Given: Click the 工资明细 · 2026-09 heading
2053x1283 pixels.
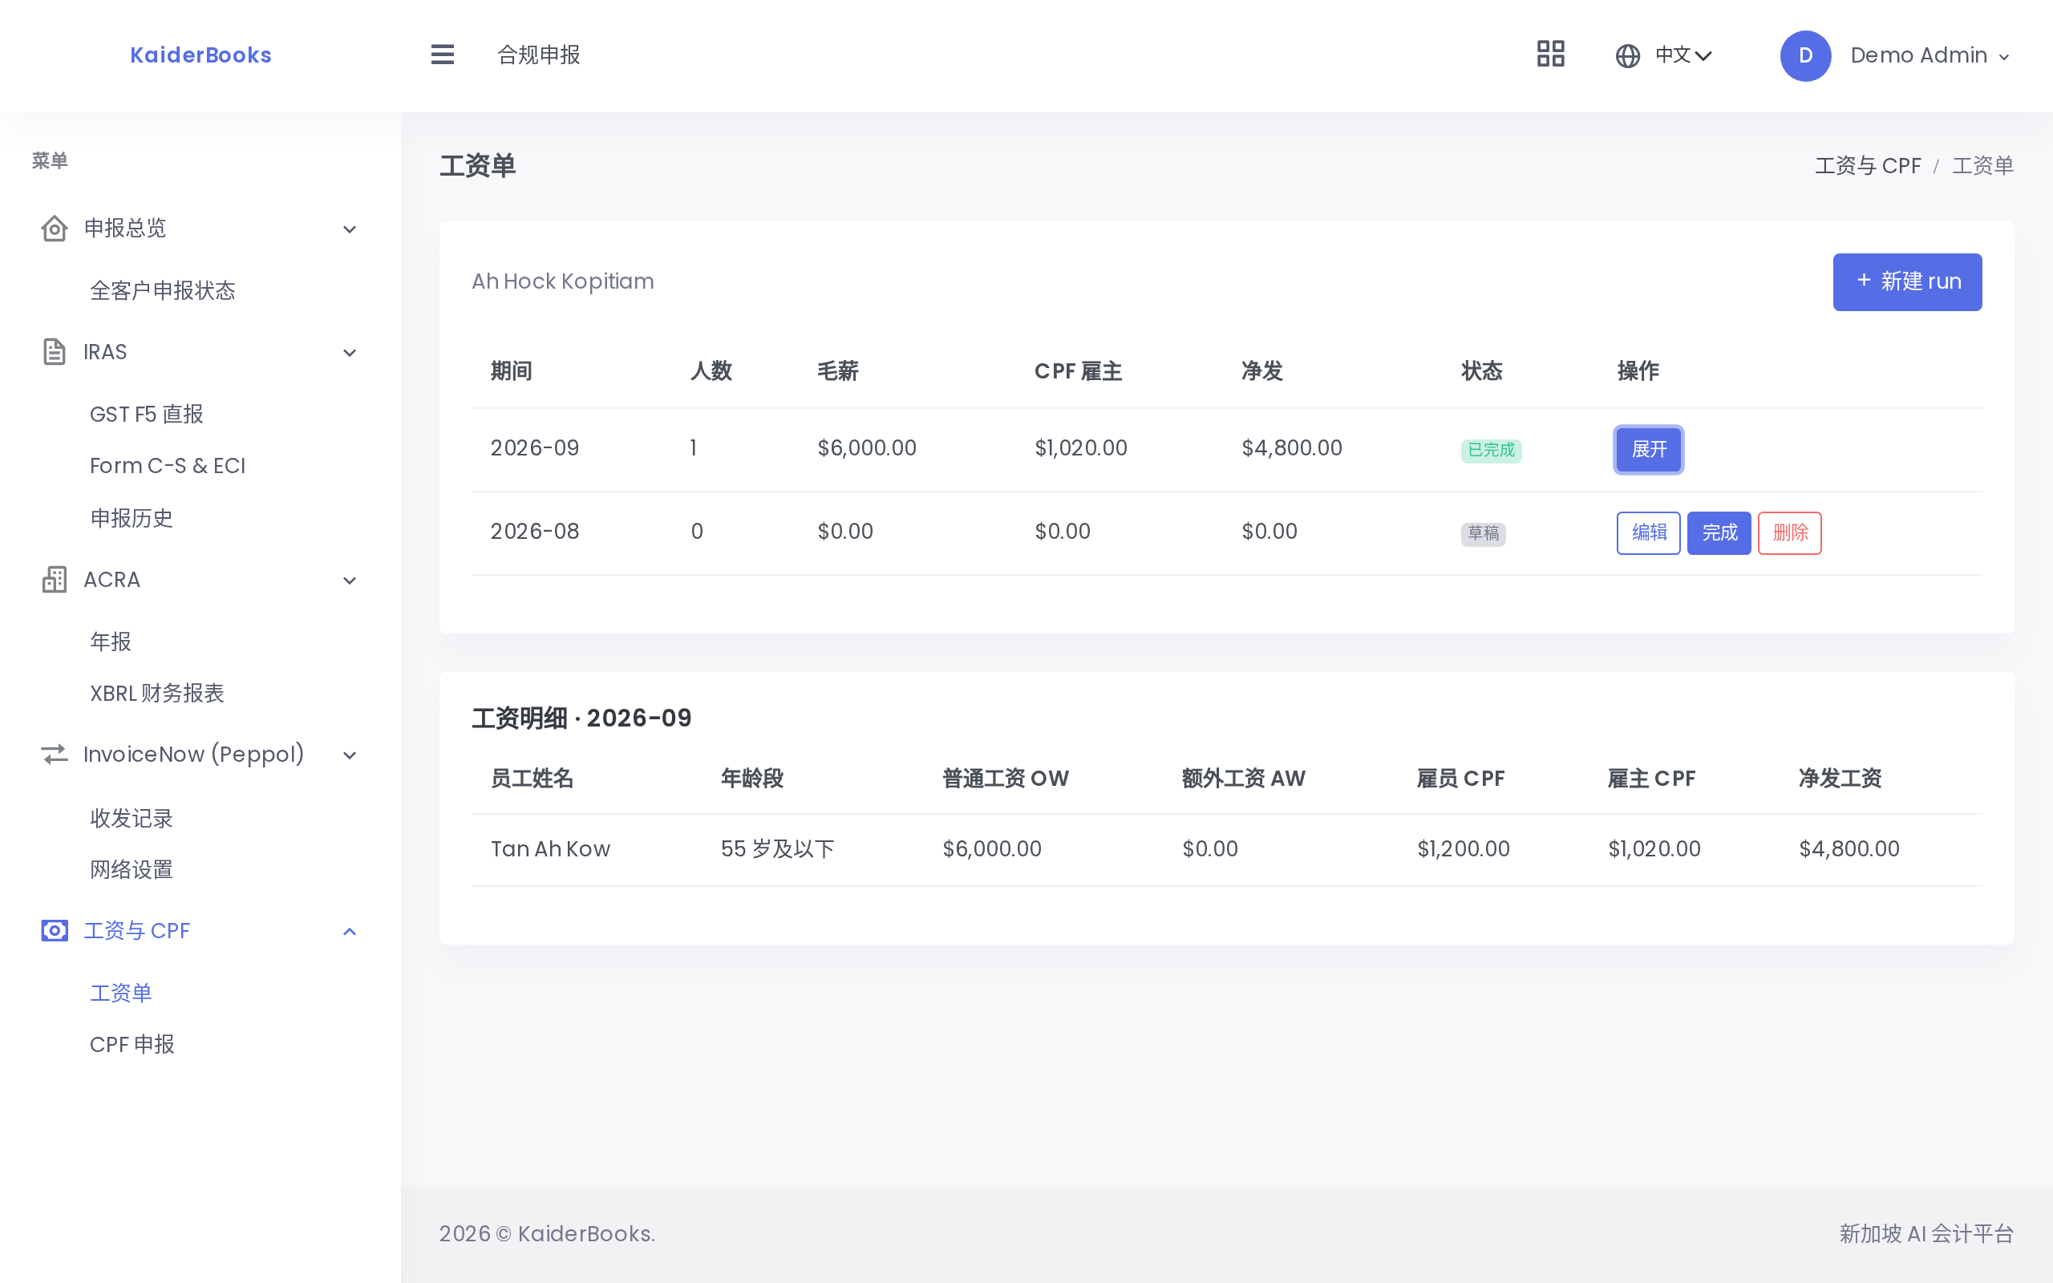Looking at the screenshot, I should [581, 718].
